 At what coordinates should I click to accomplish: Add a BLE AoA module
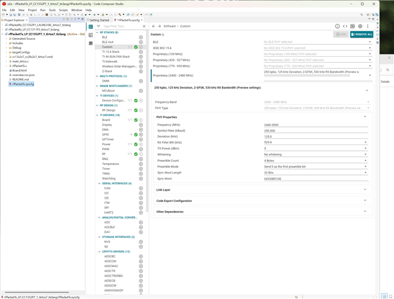point(141,42)
